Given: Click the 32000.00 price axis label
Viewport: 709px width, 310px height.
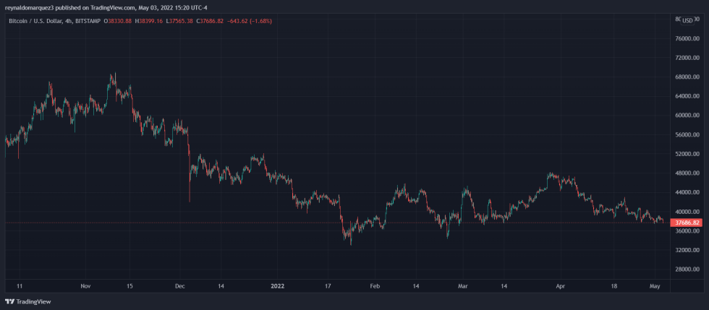Looking at the screenshot, I should (x=687, y=250).
